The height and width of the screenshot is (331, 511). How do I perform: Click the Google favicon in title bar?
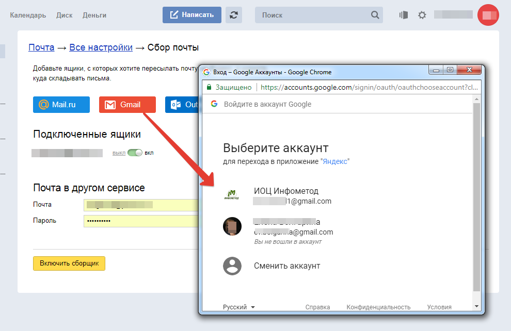point(206,72)
